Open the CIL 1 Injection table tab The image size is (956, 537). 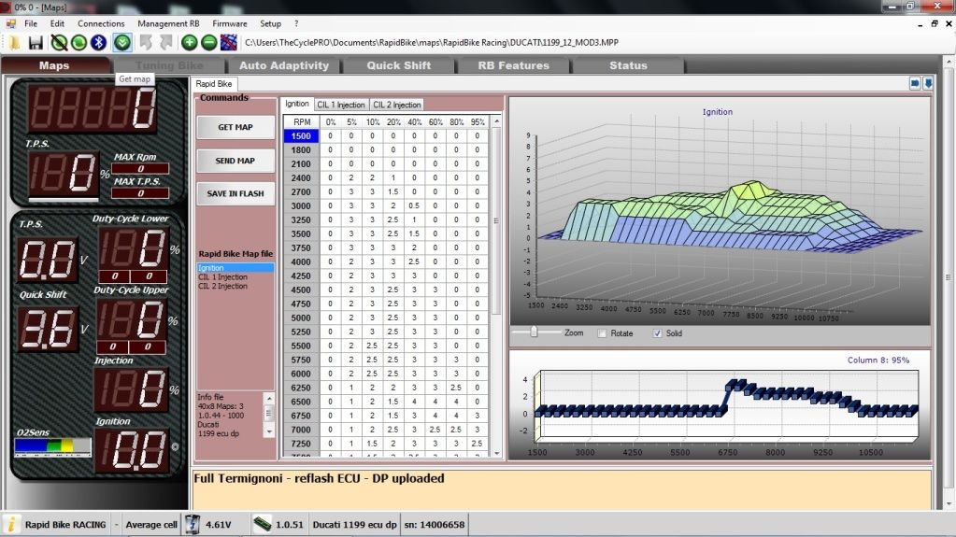341,105
